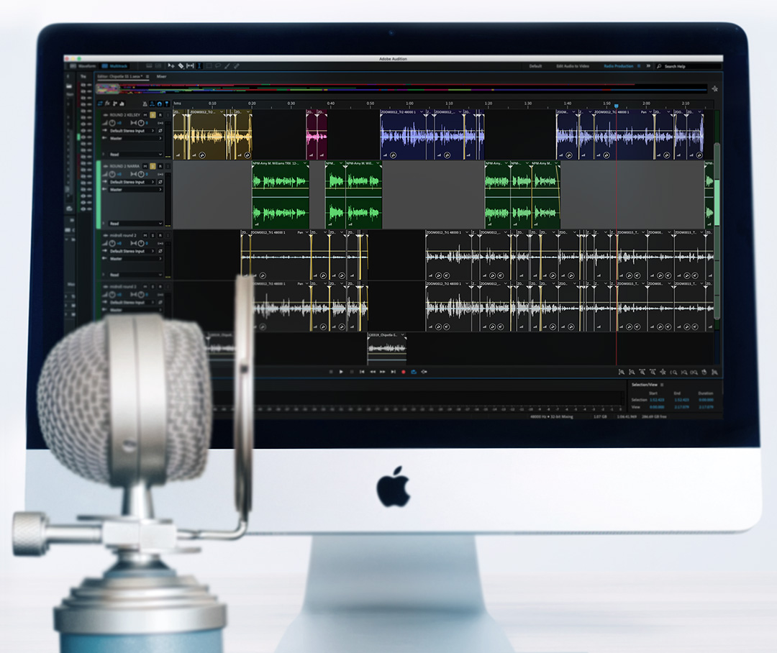Click Edit Audio to Video
Viewport: 777px width, 653px height.
[573, 65]
